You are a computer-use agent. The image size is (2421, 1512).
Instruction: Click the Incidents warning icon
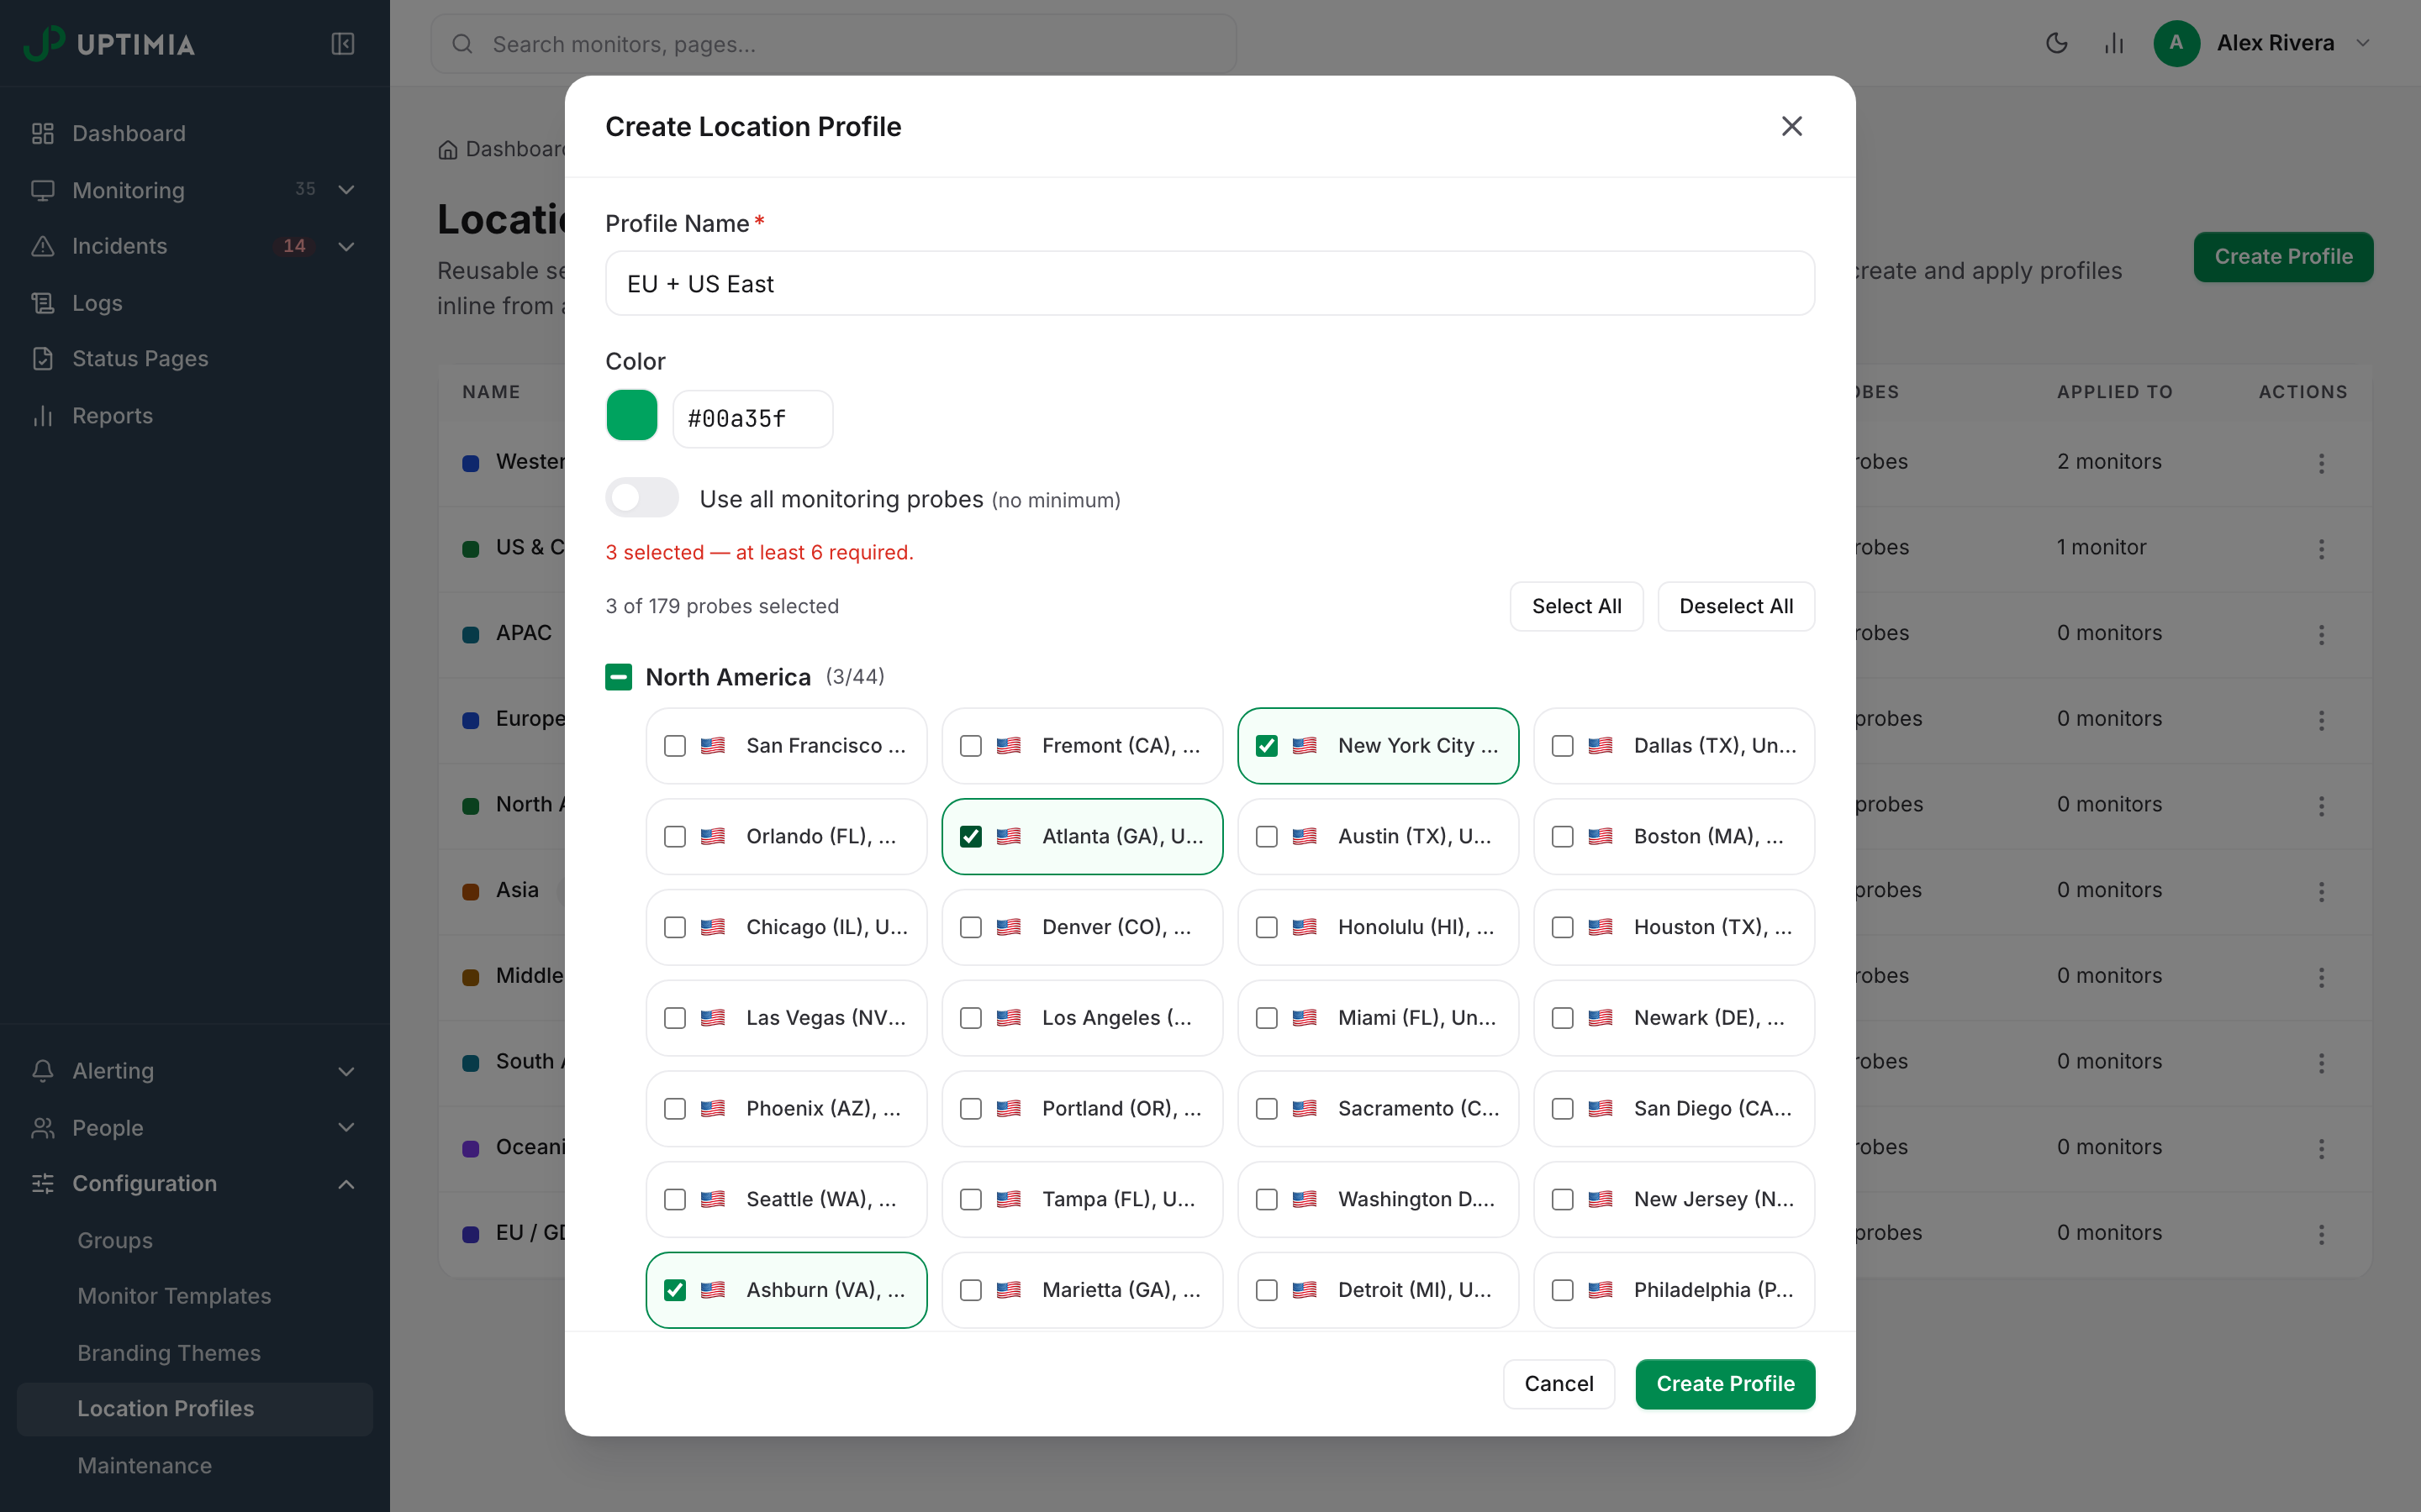coord(42,246)
